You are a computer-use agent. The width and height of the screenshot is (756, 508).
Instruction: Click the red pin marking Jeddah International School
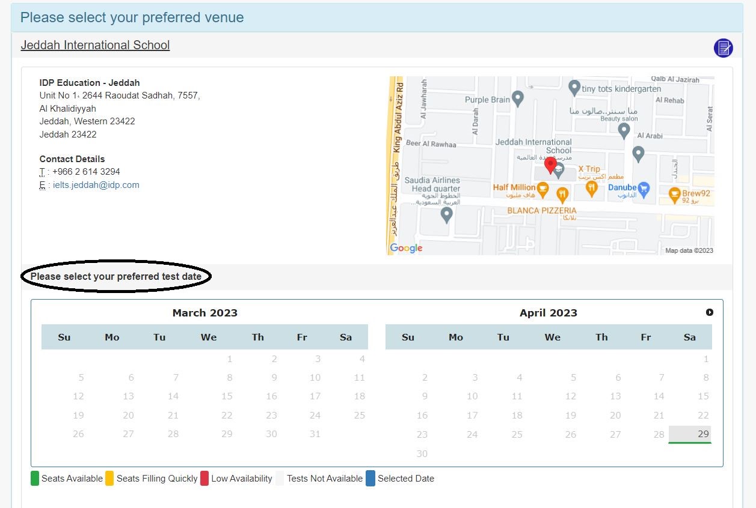click(x=550, y=163)
